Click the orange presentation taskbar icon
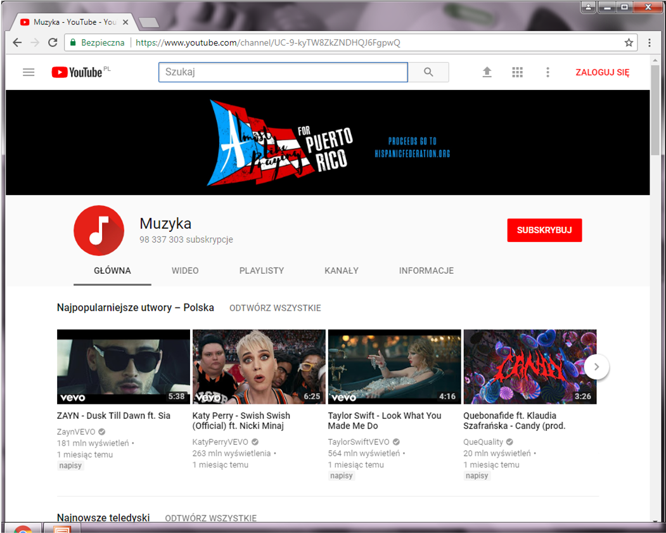The image size is (666, 533). pos(63,529)
